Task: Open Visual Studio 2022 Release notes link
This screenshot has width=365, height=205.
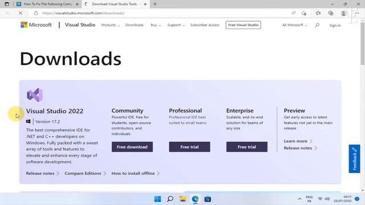Action: pos(43,173)
